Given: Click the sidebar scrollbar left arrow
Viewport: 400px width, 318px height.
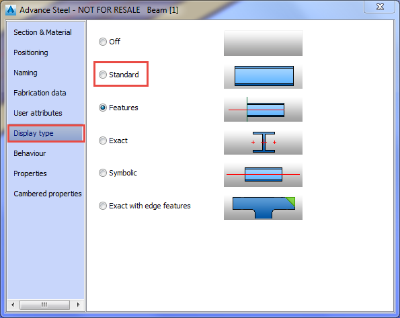Looking at the screenshot, I should [13, 305].
